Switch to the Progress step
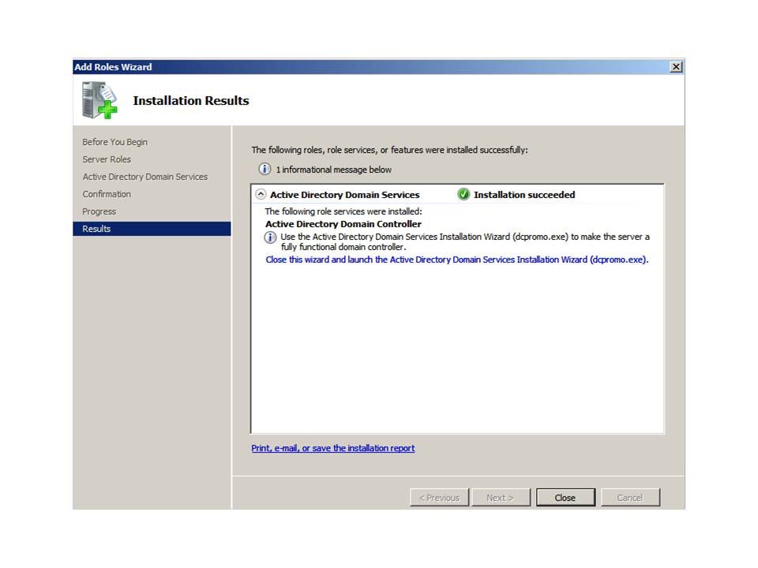Viewport: 758px width, 568px height. tap(99, 211)
